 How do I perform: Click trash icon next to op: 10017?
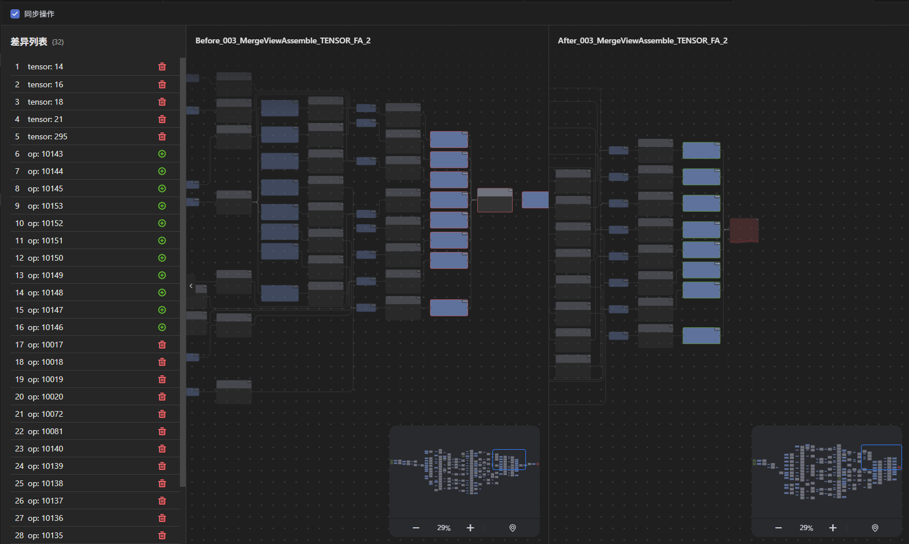coord(162,345)
